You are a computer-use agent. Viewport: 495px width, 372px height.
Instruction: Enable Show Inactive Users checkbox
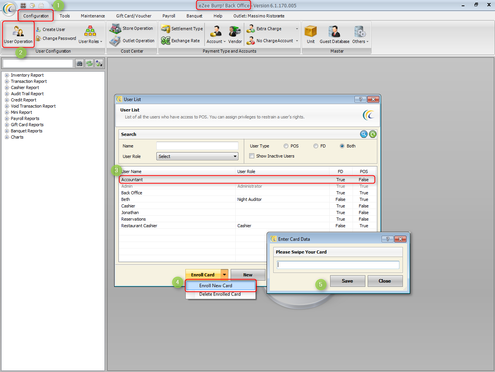[x=252, y=156]
